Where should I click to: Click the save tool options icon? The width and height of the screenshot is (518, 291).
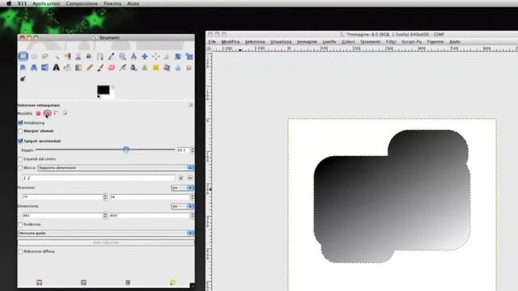40,282
